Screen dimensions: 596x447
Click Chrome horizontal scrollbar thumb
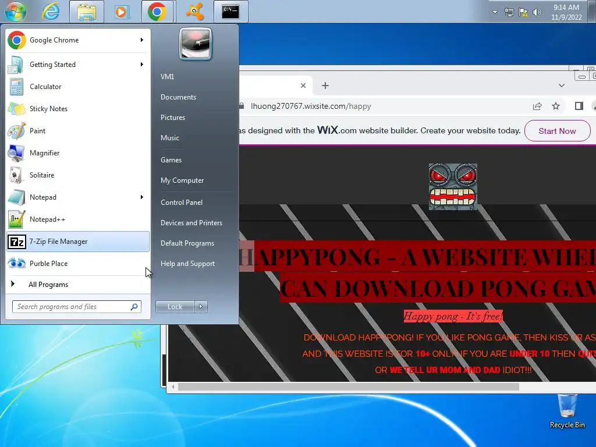coord(349,387)
